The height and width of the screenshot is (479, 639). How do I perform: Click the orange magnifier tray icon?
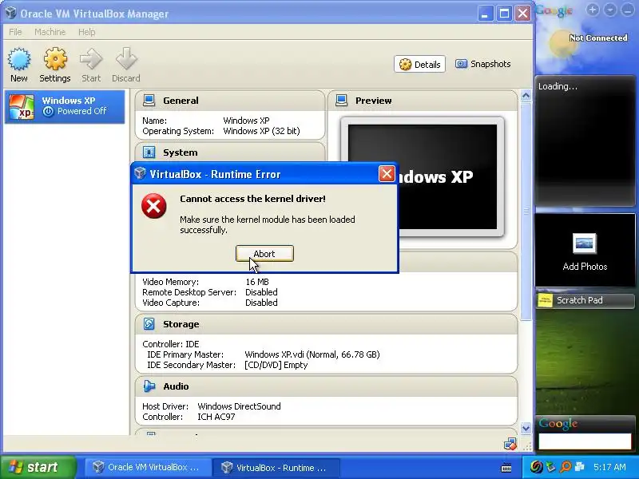coord(566,467)
